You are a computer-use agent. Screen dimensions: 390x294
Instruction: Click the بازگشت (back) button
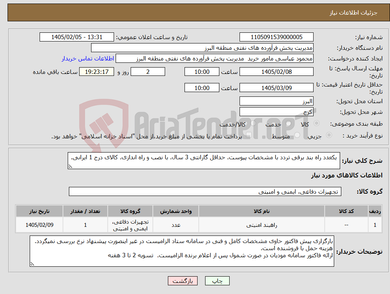coord(183,281)
